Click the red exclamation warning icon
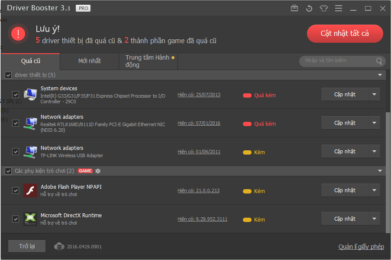The height and width of the screenshot is (260, 391). pyautogui.click(x=18, y=34)
